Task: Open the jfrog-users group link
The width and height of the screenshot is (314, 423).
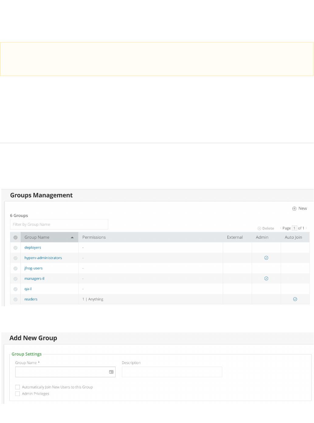Action: (x=33, y=268)
